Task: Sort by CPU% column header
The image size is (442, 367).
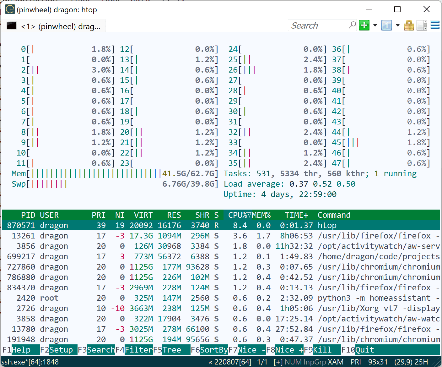Action: pyautogui.click(x=238, y=215)
